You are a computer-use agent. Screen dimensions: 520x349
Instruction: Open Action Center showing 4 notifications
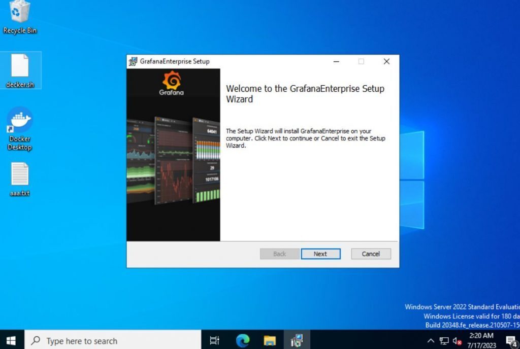pos(510,340)
